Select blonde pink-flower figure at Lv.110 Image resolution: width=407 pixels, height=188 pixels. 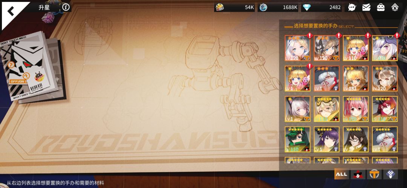[x=356, y=48]
